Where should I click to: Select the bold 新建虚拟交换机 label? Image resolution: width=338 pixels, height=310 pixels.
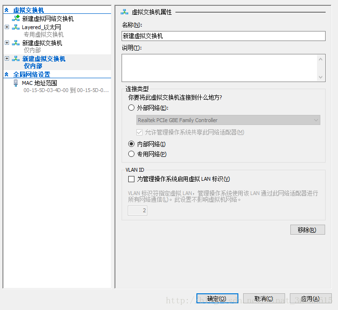(44, 59)
